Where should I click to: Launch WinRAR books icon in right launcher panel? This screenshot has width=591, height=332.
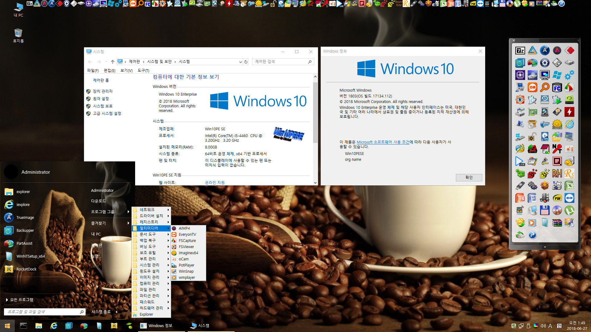(557, 223)
